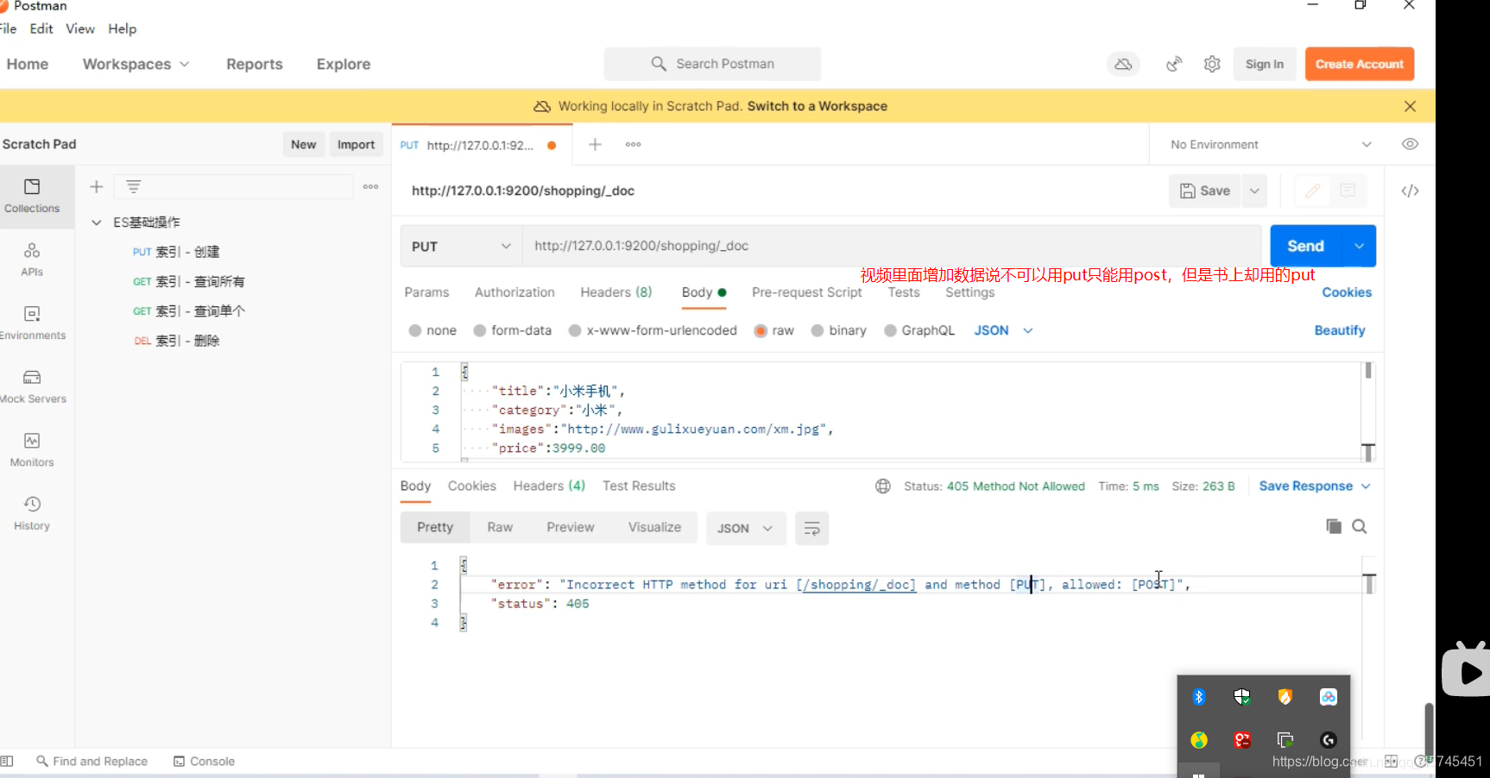Collapse the ES基础操作 collection

pos(97,223)
